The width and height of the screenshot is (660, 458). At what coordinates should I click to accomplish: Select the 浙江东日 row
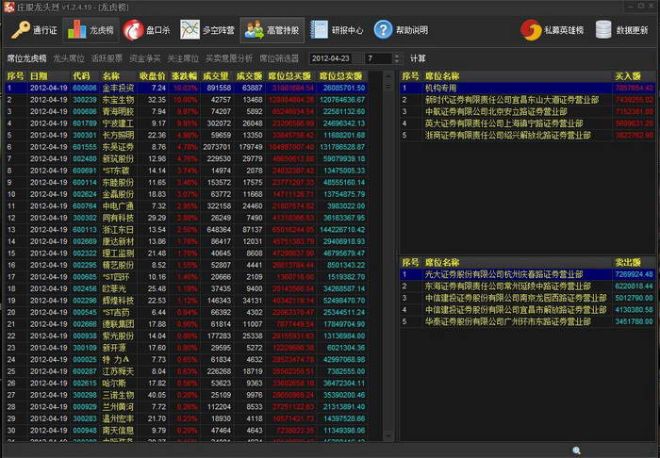click(186, 230)
